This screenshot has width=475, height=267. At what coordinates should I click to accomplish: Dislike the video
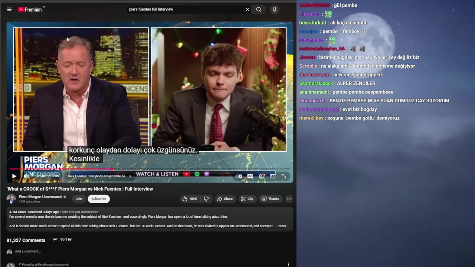[206, 199]
